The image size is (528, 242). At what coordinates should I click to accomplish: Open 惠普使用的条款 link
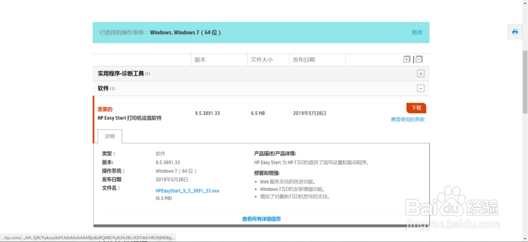point(408,119)
